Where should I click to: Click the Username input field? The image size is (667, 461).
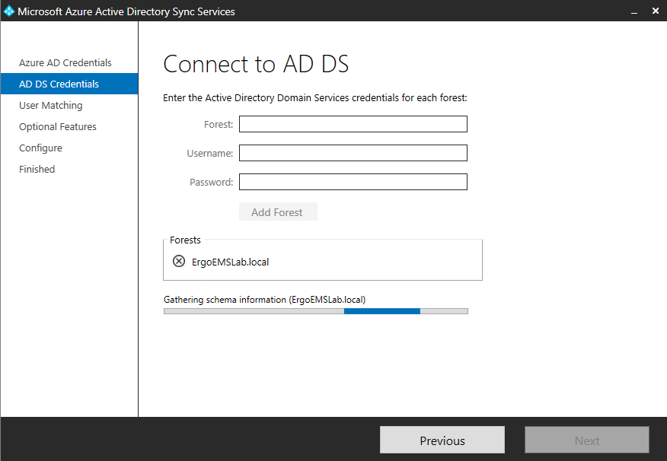(x=353, y=152)
